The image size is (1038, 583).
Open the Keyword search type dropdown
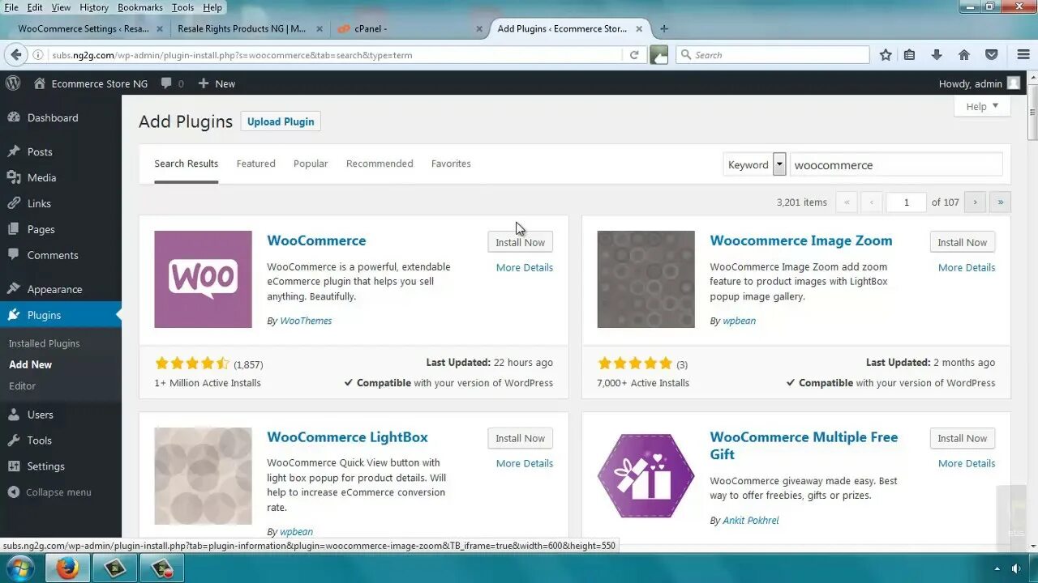click(x=755, y=164)
